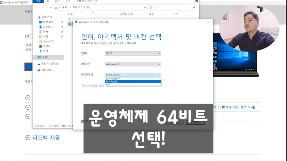Open the 파일 ribbon tab
Viewport: 287px width, 161px height.
pos(38,1)
